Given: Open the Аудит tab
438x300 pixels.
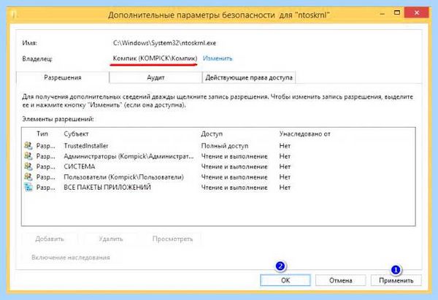Looking at the screenshot, I should point(155,77).
